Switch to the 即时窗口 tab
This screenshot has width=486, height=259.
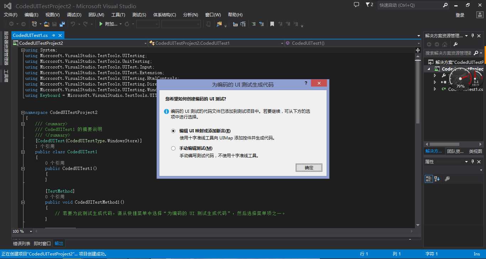(42, 243)
